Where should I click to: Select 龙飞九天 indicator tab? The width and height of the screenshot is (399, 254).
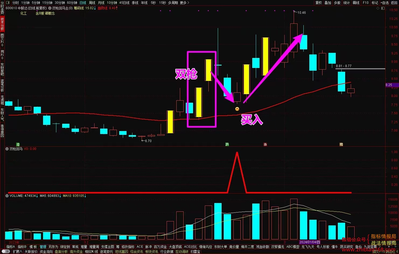(x=308, y=247)
